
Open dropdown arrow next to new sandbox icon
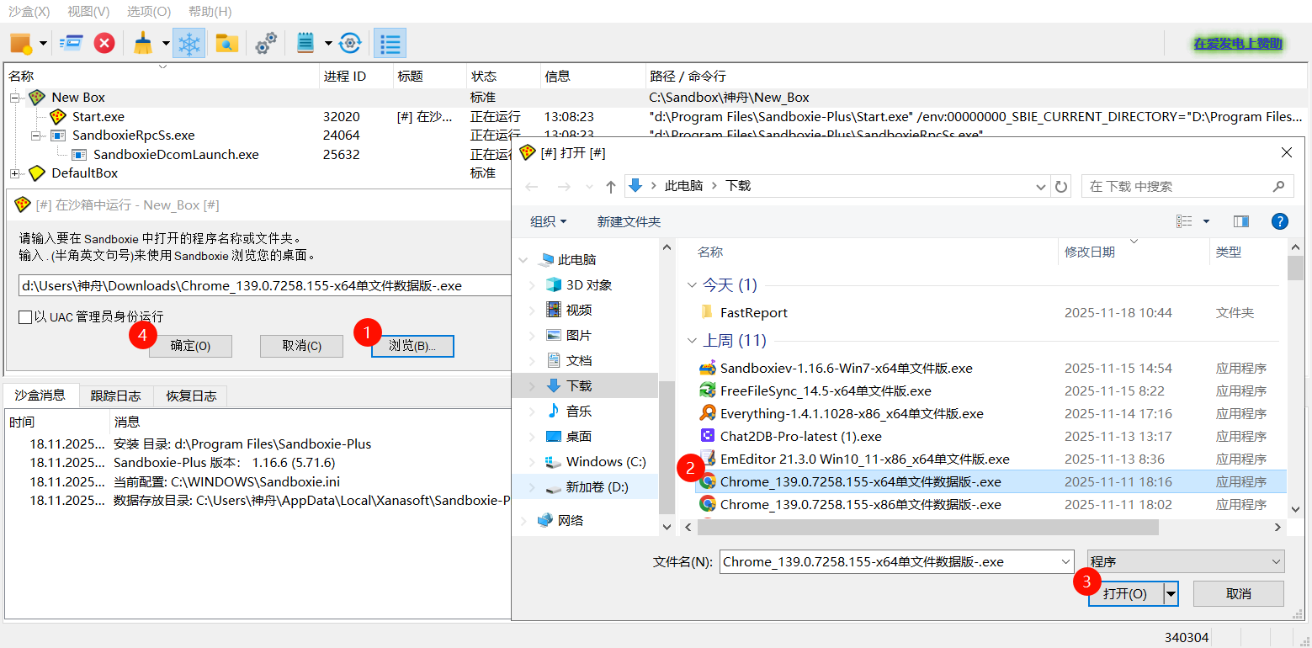pos(42,43)
